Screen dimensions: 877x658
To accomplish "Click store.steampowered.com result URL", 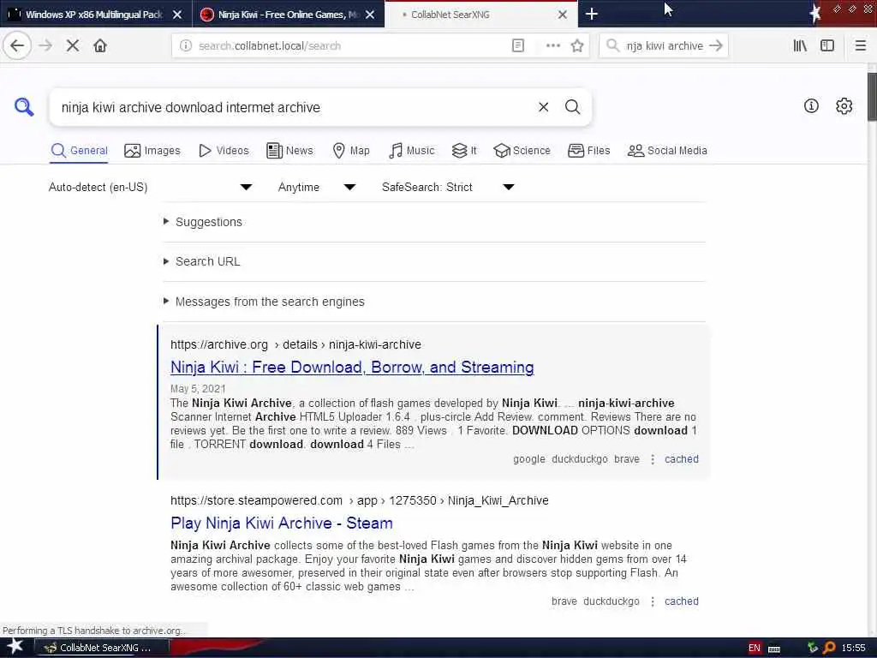I will point(360,500).
